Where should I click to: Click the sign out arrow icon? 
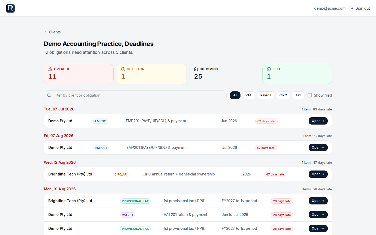[351, 8]
